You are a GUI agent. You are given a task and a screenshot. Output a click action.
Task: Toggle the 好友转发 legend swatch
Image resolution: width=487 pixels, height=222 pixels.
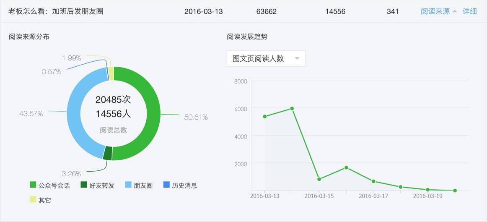(84, 185)
